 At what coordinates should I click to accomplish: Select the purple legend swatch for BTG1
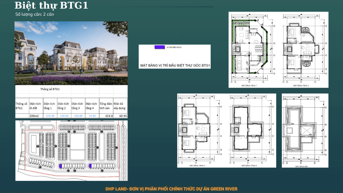click(x=159, y=47)
